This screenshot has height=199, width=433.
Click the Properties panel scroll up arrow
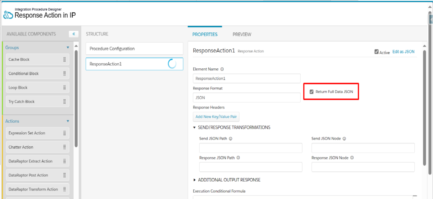pyautogui.click(x=425, y=46)
